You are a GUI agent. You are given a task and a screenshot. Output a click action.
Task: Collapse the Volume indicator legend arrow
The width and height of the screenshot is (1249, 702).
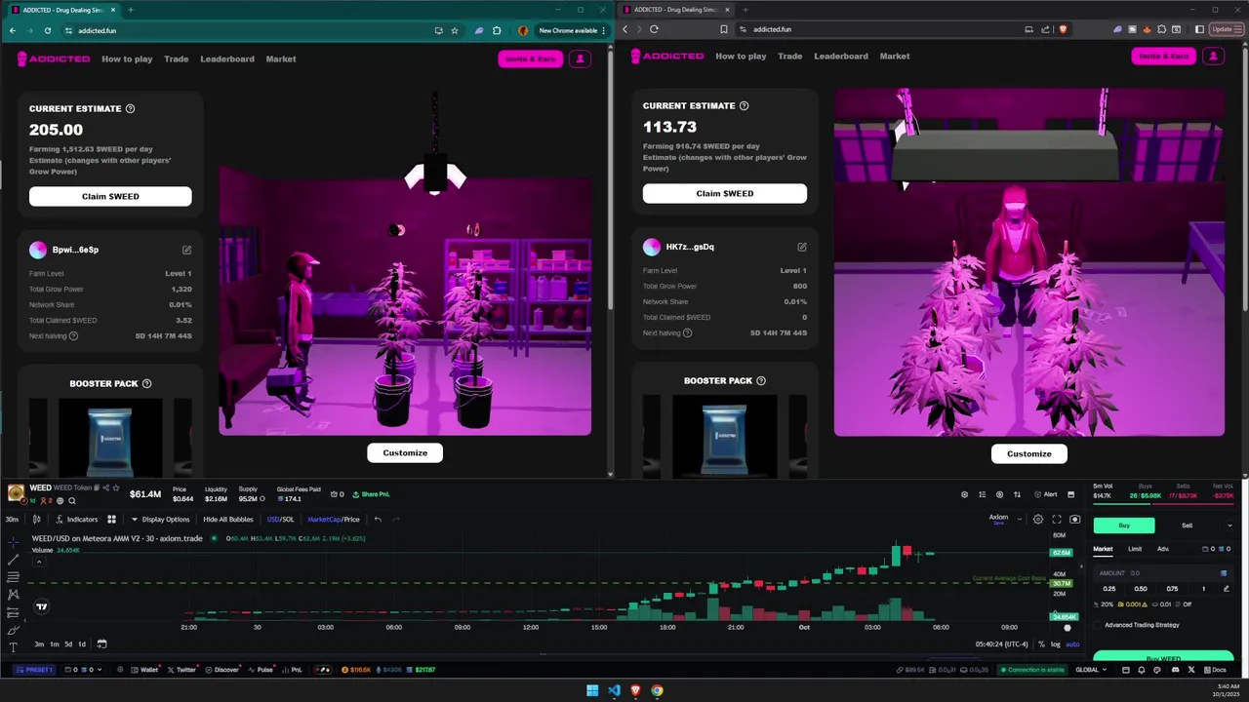(39, 562)
